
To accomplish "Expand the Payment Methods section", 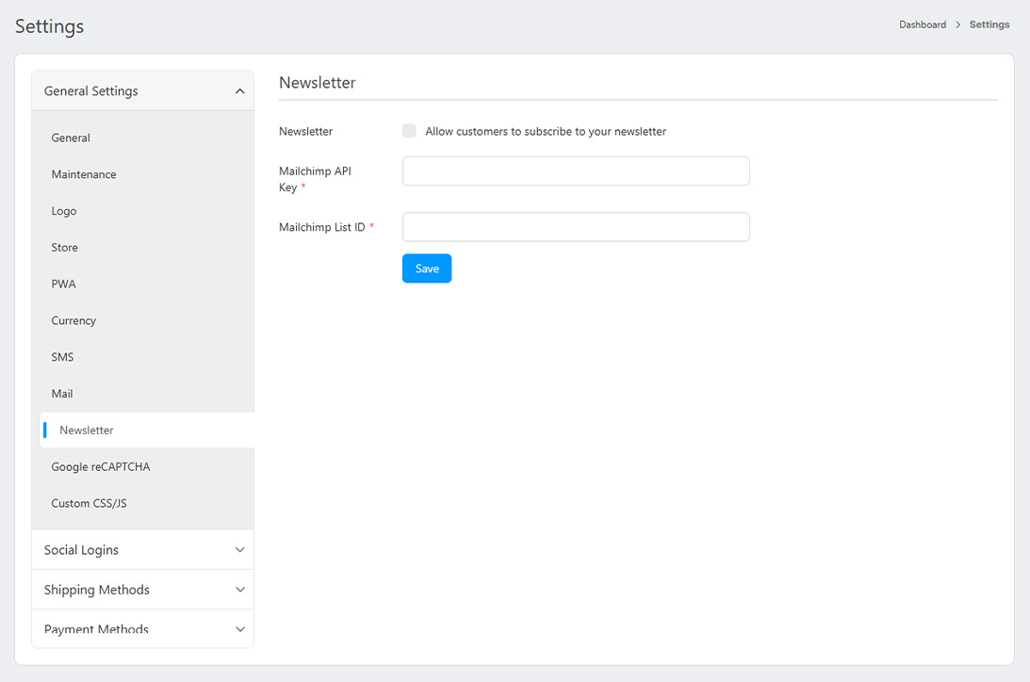I will tap(143, 628).
